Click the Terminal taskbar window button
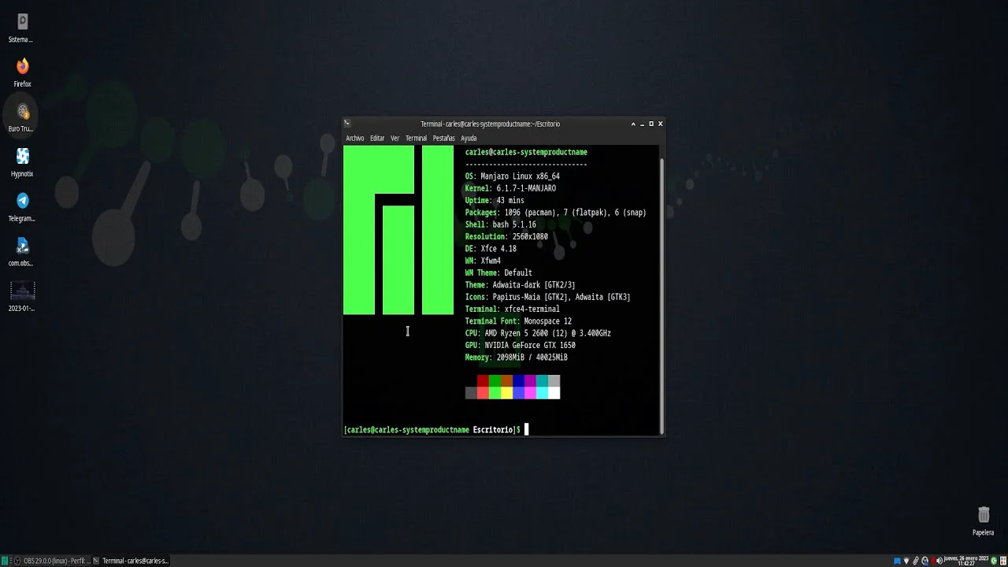Viewport: 1008px width, 567px height. click(131, 561)
